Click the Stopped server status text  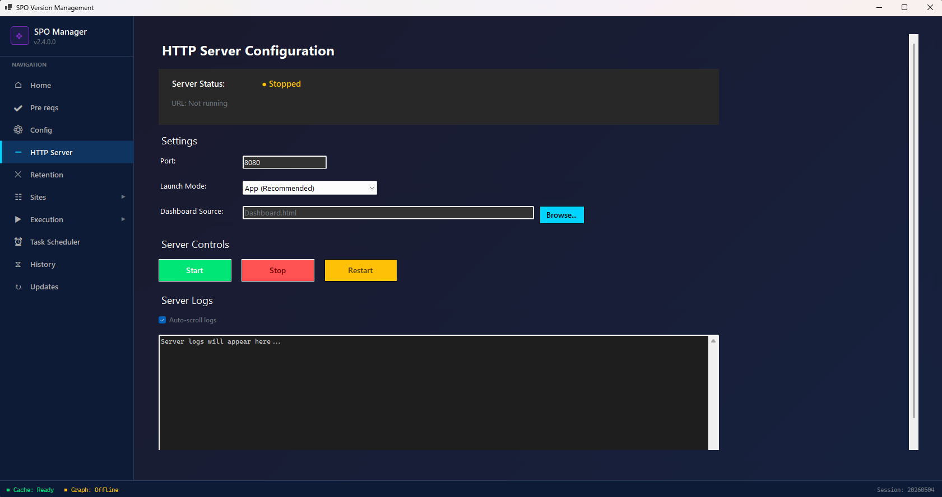(x=282, y=84)
